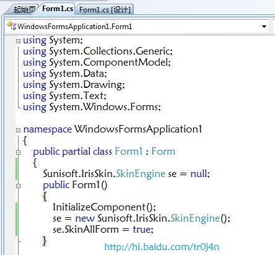Screen dimensions: 275x255
Task: Collapse the public Form1() constructor block
Action: [19, 186]
